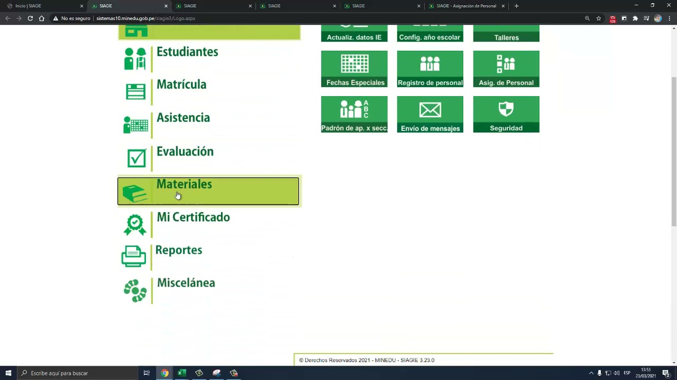
Task: Click the Matrícula form icon
Action: click(135, 92)
